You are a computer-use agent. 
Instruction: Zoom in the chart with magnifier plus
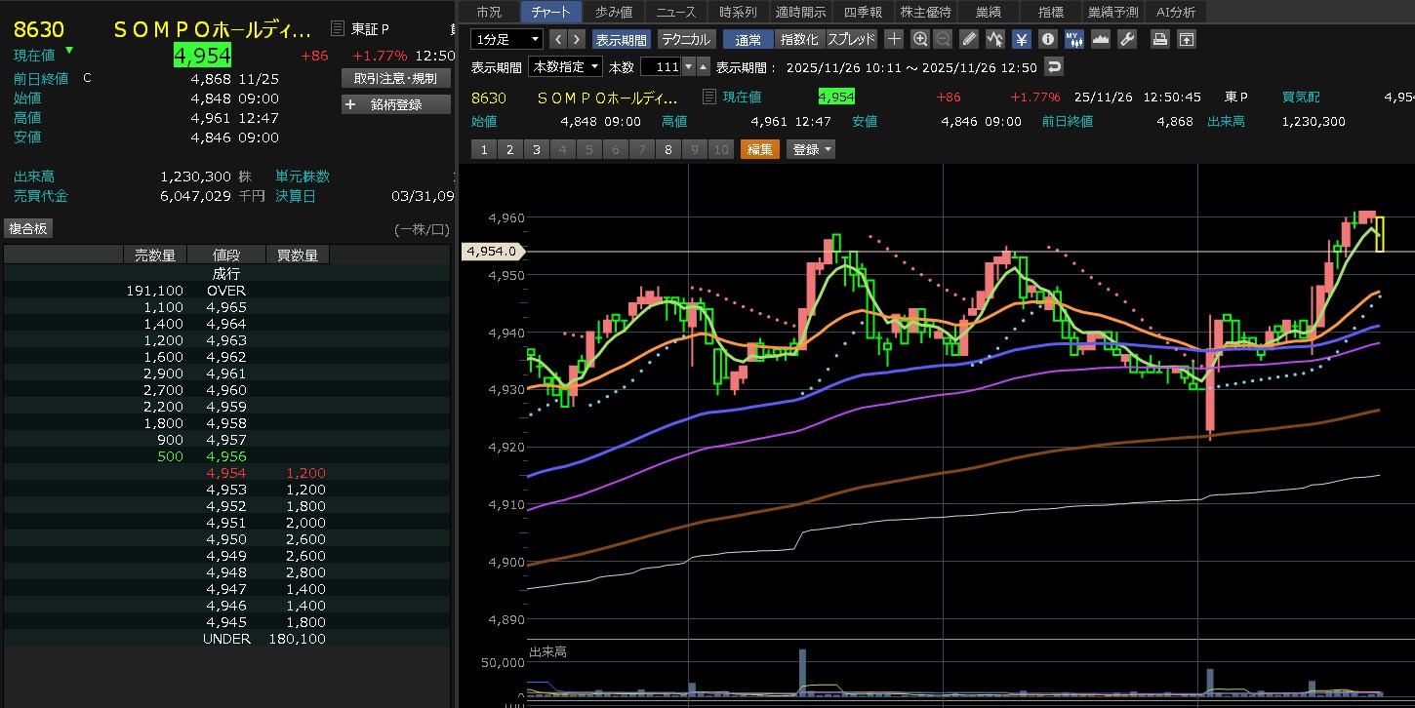tap(919, 39)
